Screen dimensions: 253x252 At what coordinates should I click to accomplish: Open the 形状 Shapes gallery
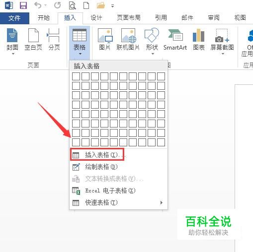tap(152, 41)
